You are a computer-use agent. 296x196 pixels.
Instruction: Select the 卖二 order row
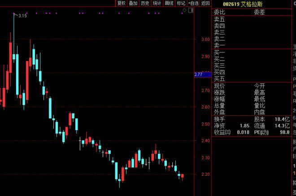coord(252,39)
